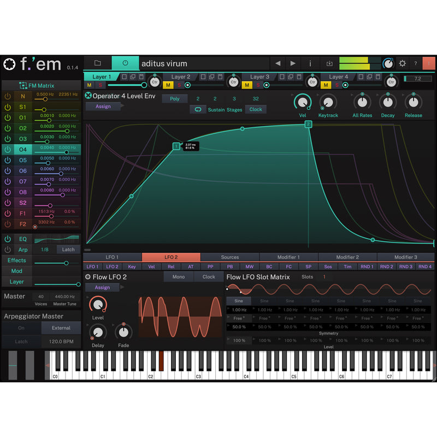Enable the Arp power toggle
The image size is (437, 437).
click(x=8, y=250)
